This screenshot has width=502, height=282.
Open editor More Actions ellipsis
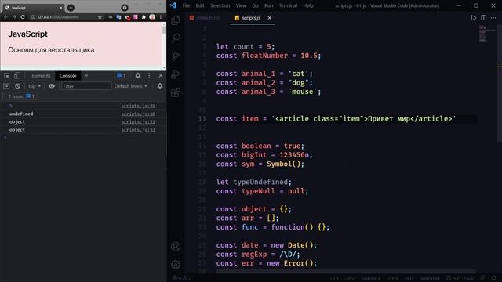pos(493,18)
